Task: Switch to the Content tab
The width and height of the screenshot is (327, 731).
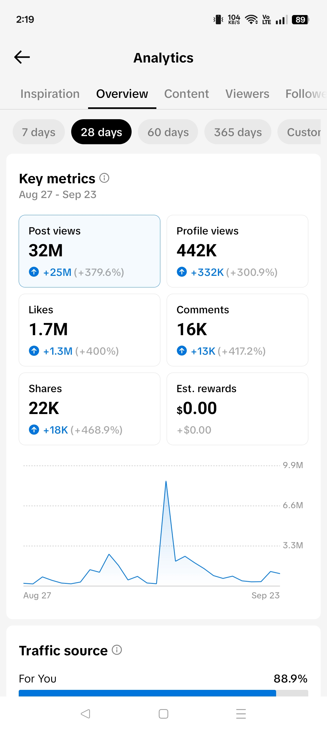Action: click(186, 94)
